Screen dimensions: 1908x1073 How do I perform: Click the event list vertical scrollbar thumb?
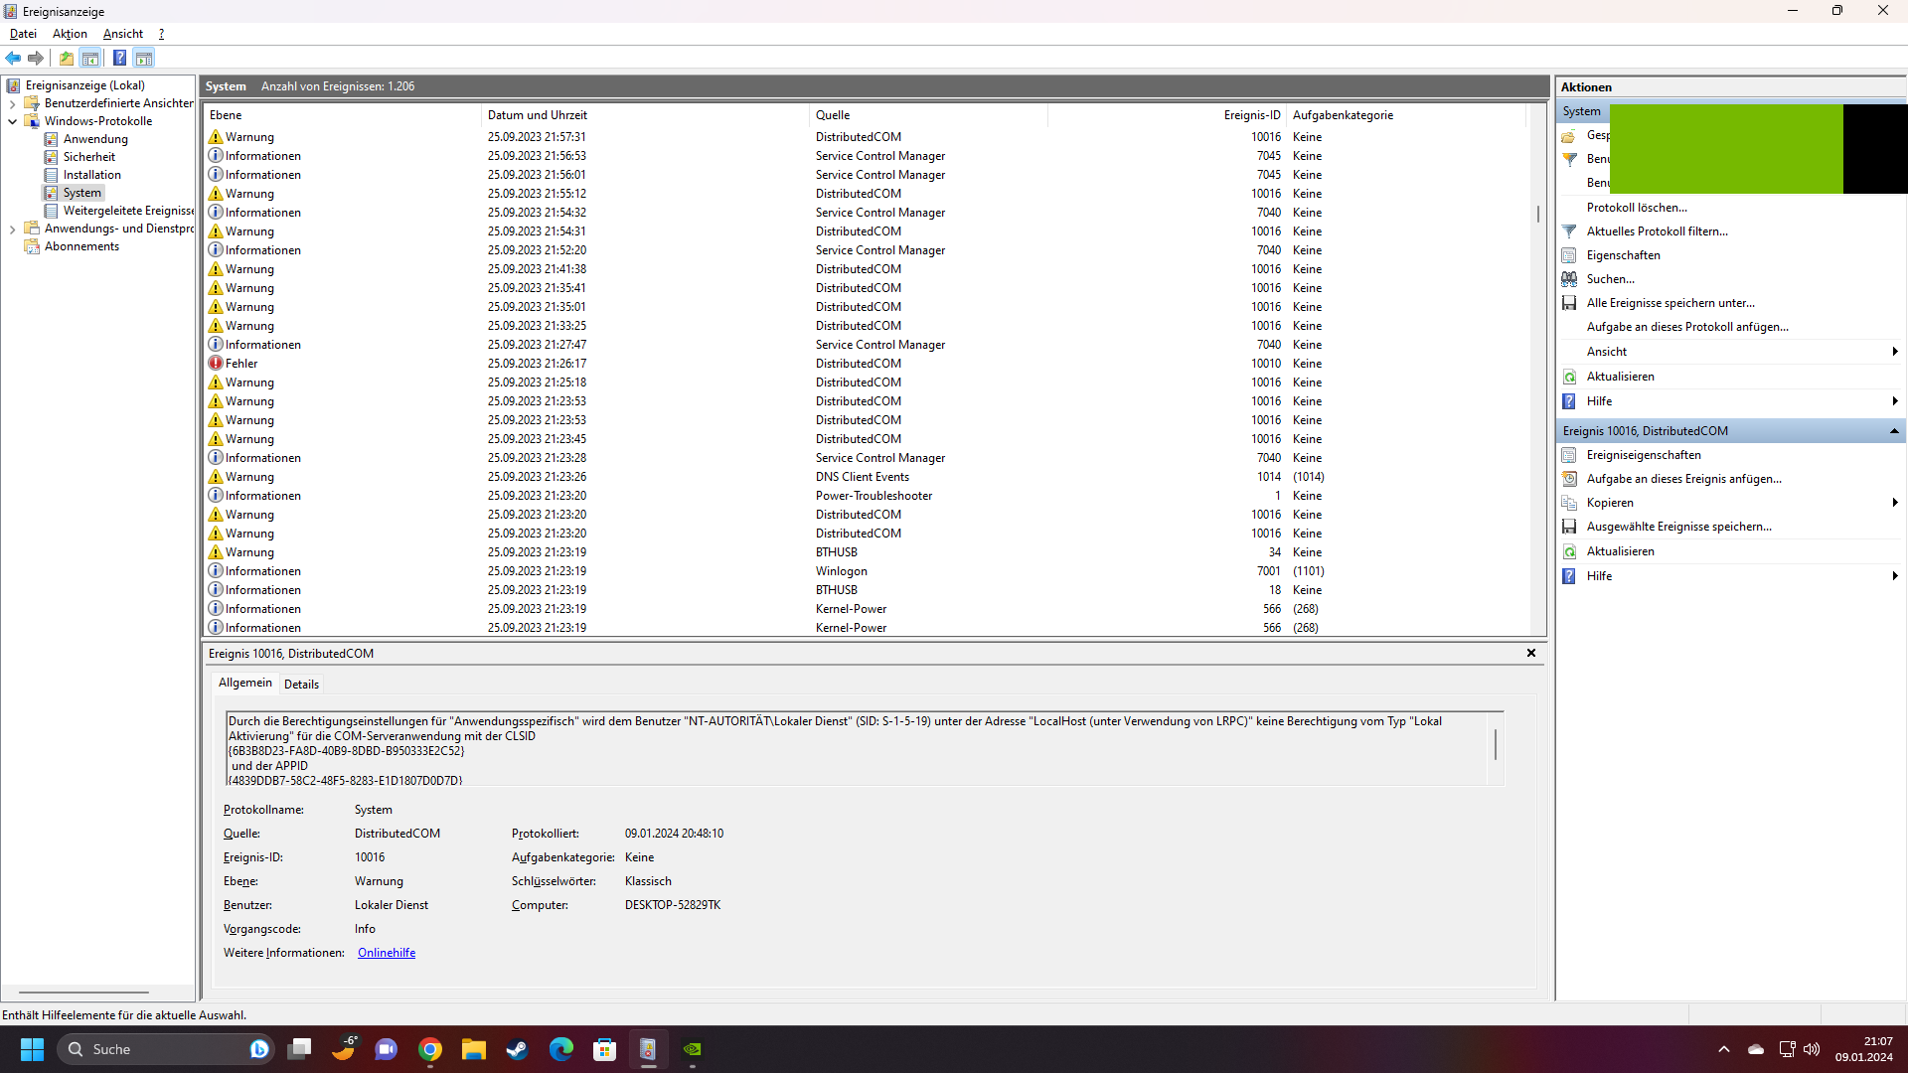1537,214
